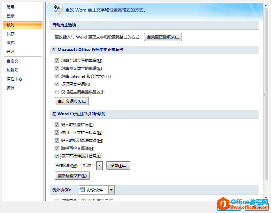This screenshot has height=213, width=271.
Task: Click the 重新检查文档 button
Action: (x=72, y=175)
